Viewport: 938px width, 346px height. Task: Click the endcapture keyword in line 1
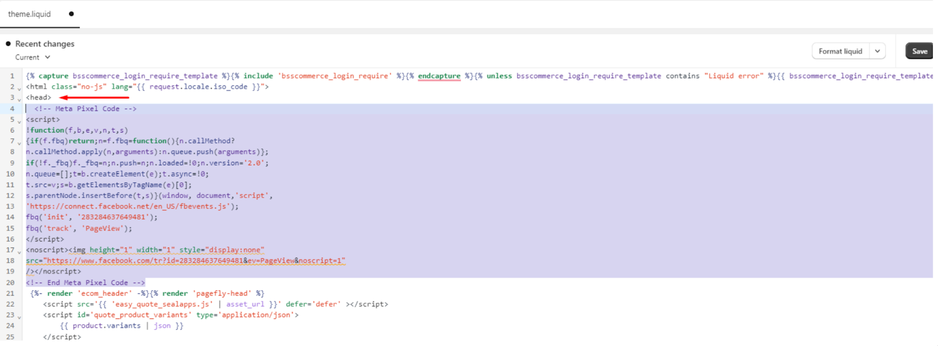pos(439,76)
